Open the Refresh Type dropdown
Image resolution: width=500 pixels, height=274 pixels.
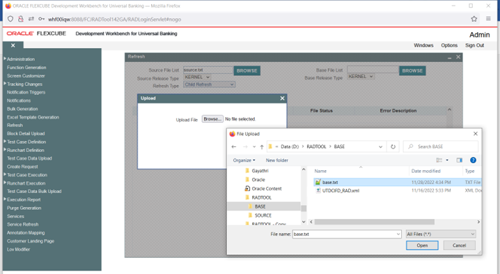210,84
